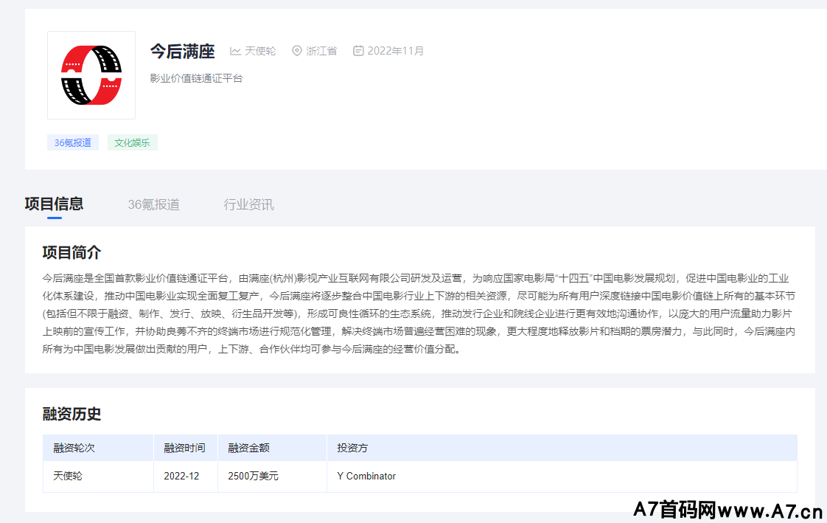This screenshot has height=523, width=827.
Task: Click the 融资时间 column header
Action: tap(184, 448)
